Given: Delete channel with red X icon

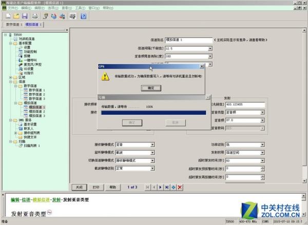Looking at the screenshot, I should 180,187.
